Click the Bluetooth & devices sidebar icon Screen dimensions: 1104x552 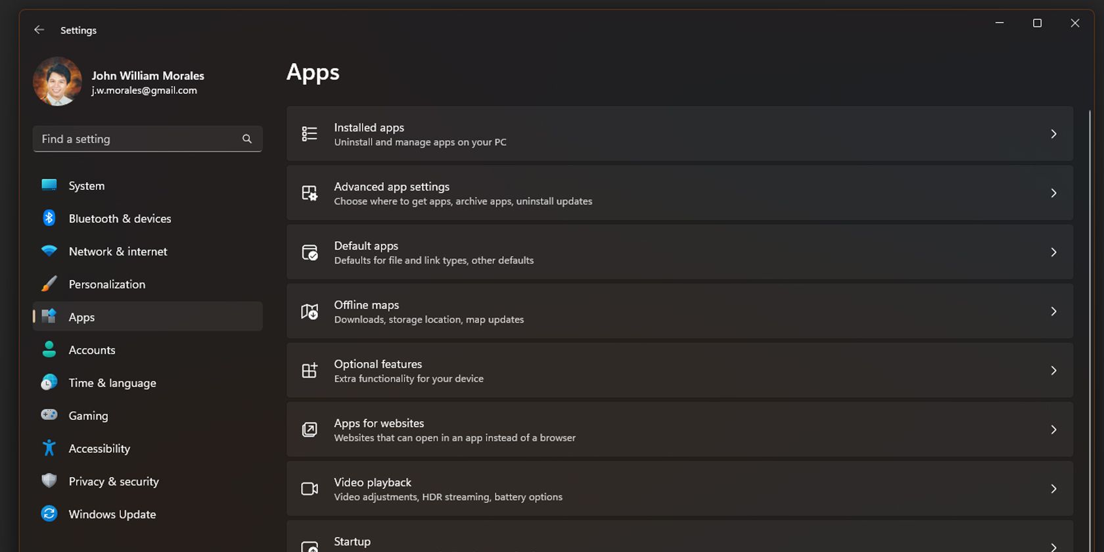49,218
